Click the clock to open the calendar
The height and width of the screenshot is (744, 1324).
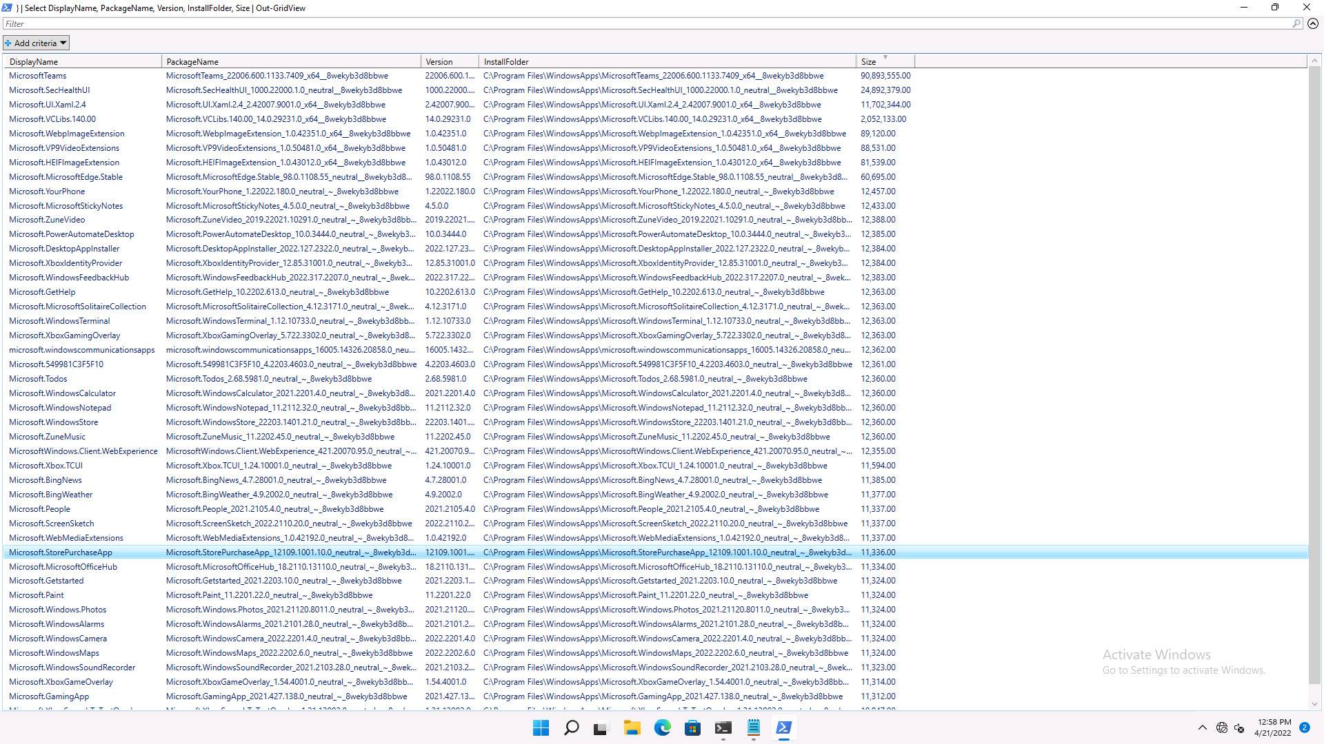[x=1272, y=727]
